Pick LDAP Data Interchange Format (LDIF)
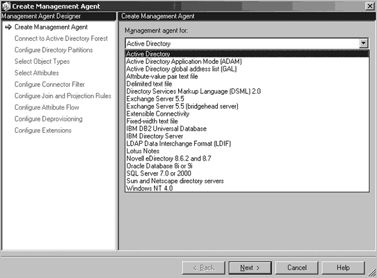 click(x=247, y=144)
